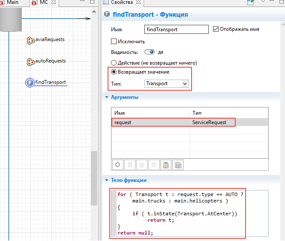This screenshot has width=285, height=241.
Task: Click the add argument plus icon
Action: click(x=118, y=165)
